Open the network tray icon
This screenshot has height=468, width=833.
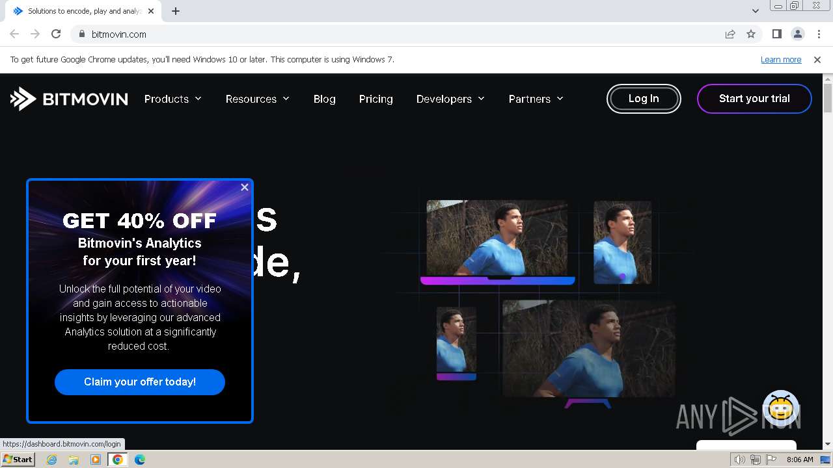(x=756, y=460)
